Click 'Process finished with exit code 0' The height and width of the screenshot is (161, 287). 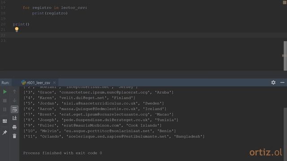[x=63, y=153]
